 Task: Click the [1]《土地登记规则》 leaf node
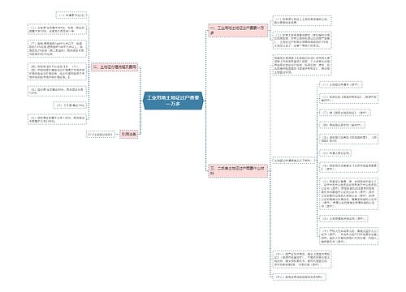pyautogui.click(x=101, y=134)
